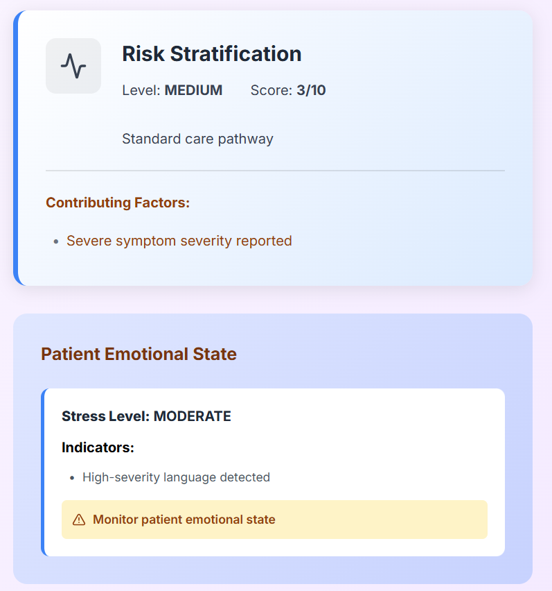Open the Severe symptom severity reported factor

point(179,241)
